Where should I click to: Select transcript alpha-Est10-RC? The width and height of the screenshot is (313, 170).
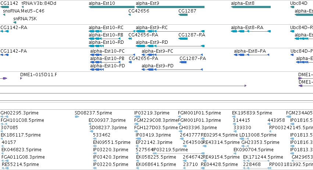point(112,31)
